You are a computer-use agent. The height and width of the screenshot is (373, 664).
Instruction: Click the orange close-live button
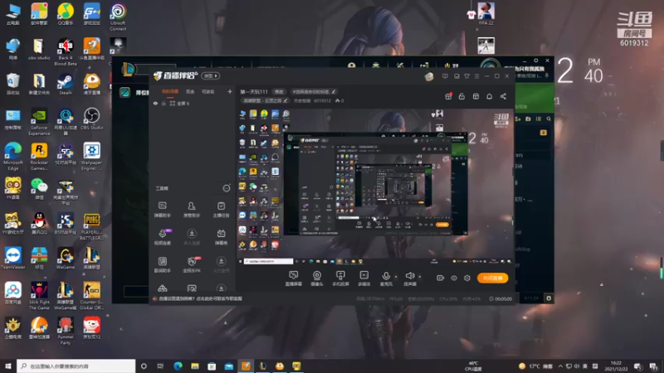(x=492, y=278)
